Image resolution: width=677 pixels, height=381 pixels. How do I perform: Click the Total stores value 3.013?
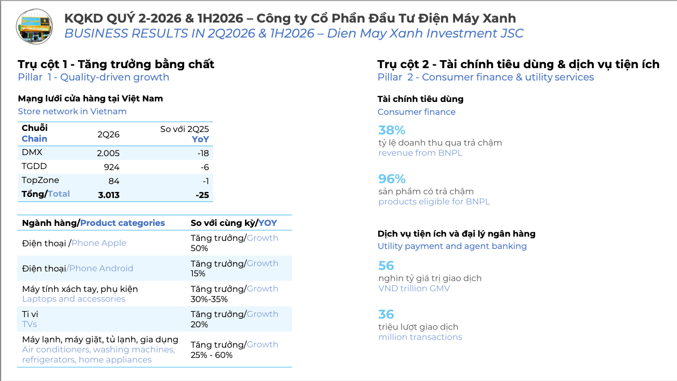[109, 195]
